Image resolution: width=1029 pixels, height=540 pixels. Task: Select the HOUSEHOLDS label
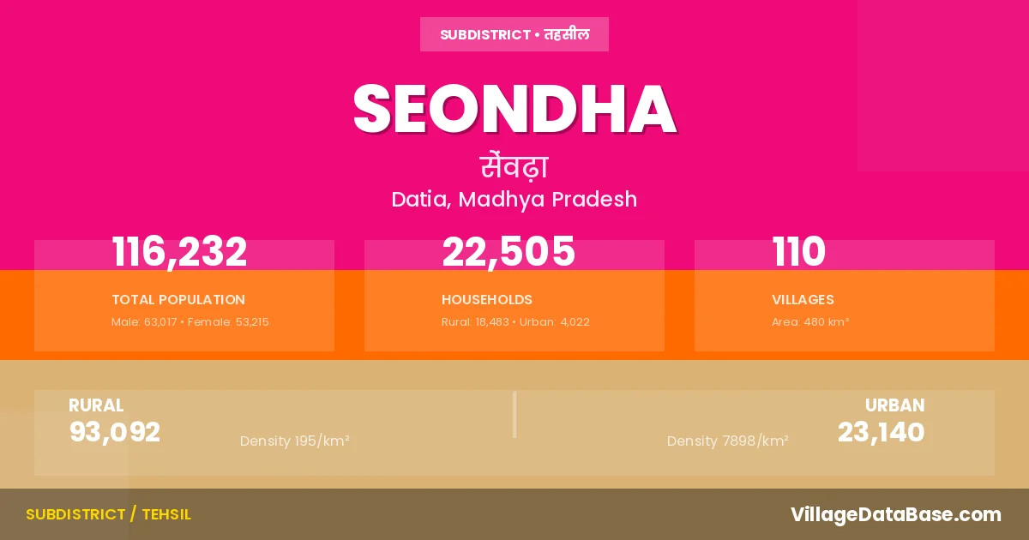(x=487, y=300)
